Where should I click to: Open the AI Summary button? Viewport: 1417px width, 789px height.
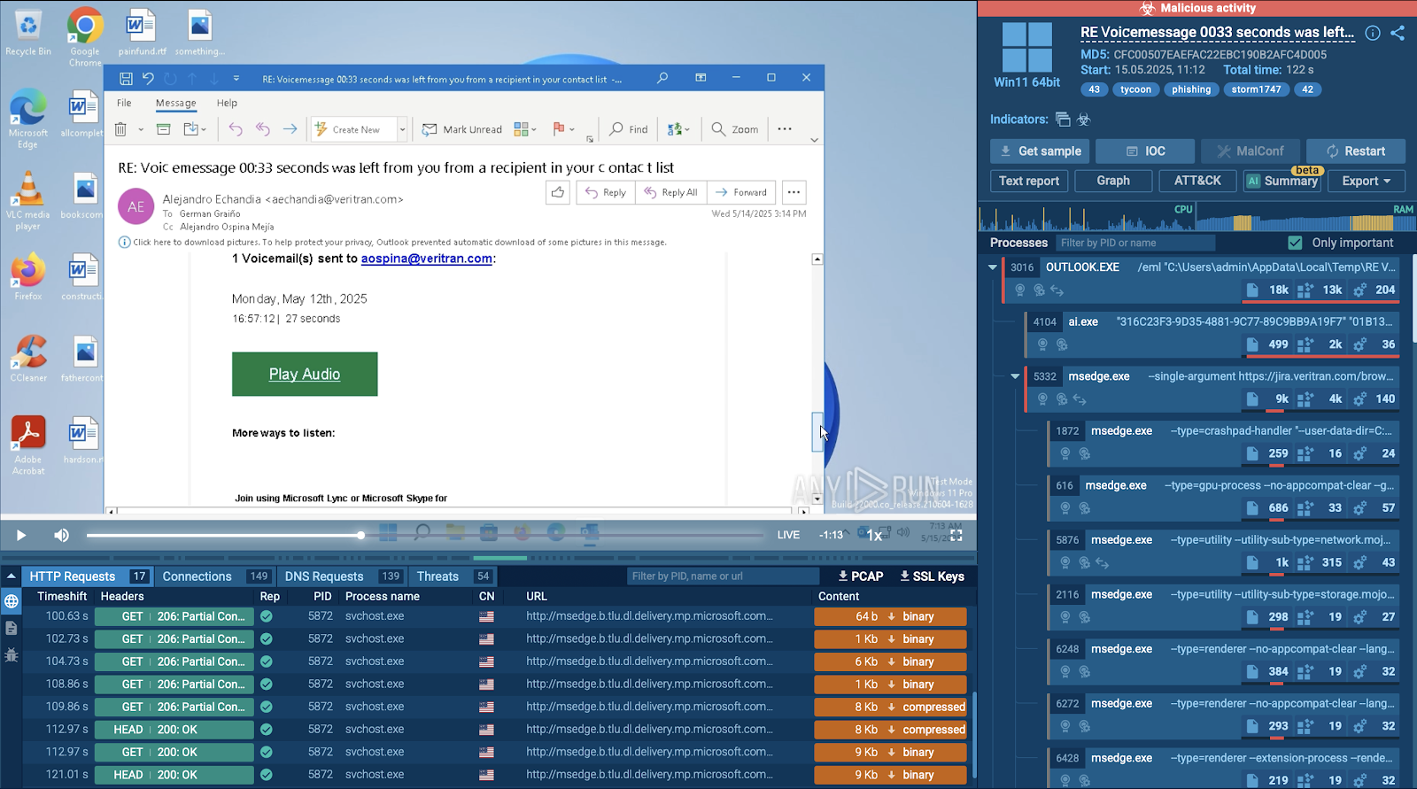1282,181
